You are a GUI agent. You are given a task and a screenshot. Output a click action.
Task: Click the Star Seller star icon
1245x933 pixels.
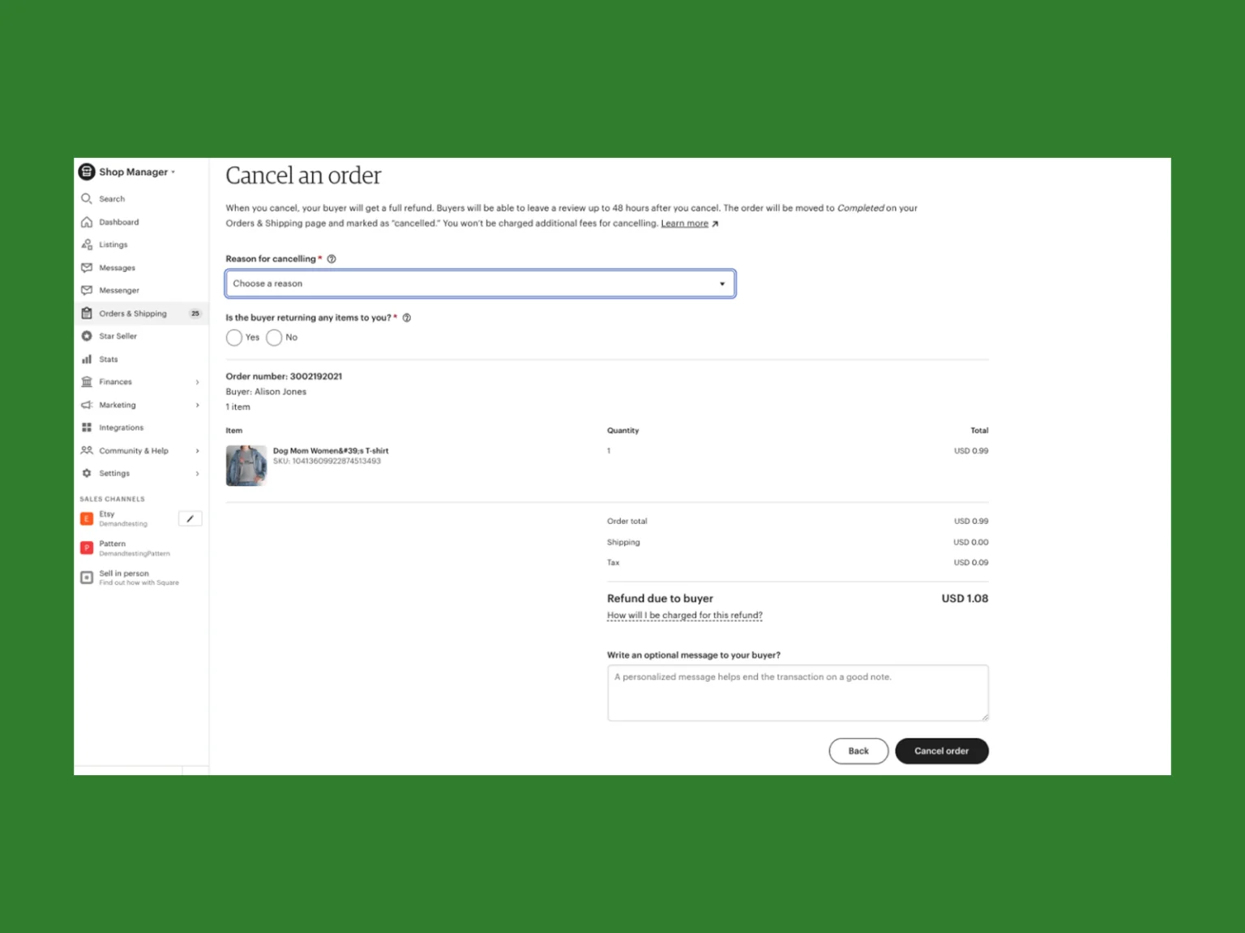pos(87,335)
